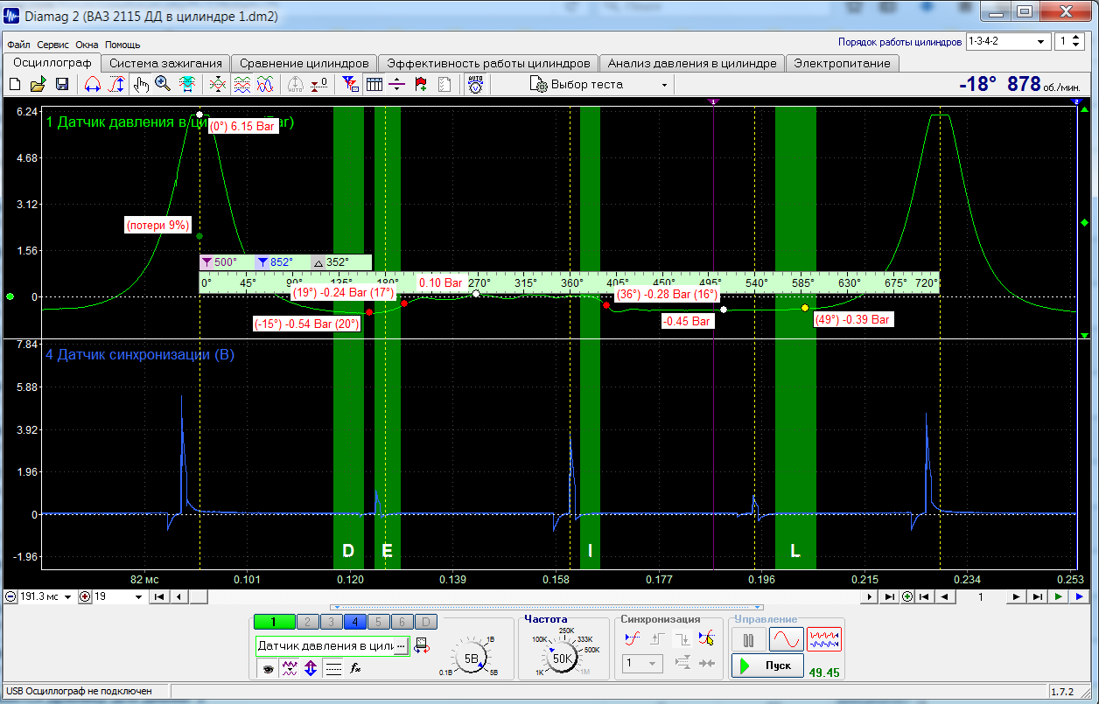Screen dimensions: 1099x704
Task: Toggle channel 3 button
Action: [331, 622]
